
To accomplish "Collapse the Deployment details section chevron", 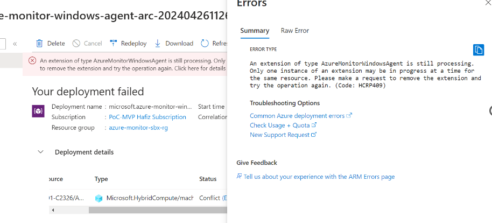I will tap(40, 152).
